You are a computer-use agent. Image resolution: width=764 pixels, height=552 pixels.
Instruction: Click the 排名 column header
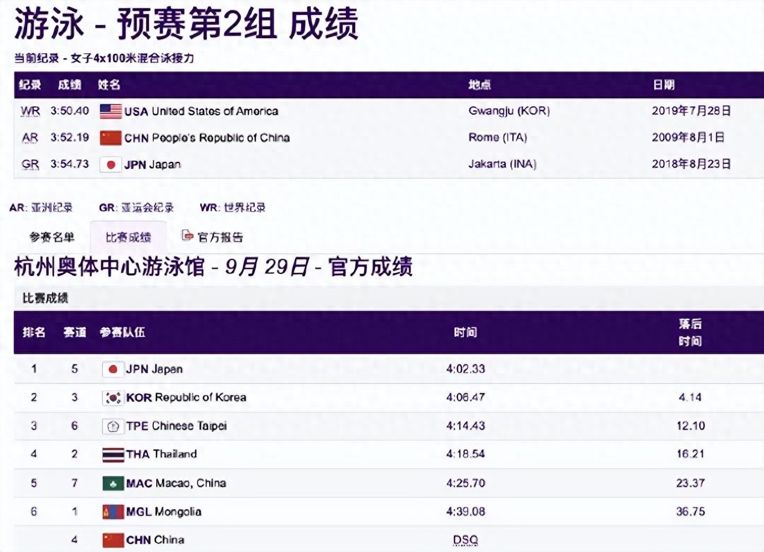tap(34, 333)
